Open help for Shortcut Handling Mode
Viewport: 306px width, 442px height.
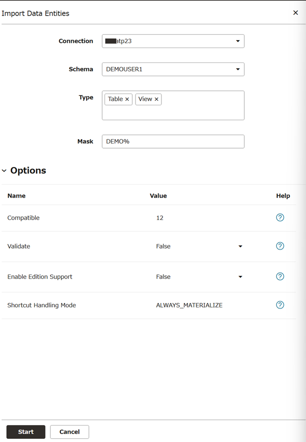pos(280,305)
